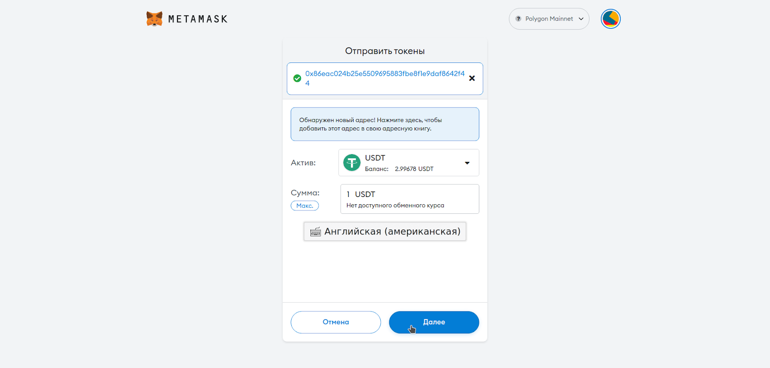The image size is (770, 368).
Task: Click the recipient address text
Action: click(x=385, y=78)
